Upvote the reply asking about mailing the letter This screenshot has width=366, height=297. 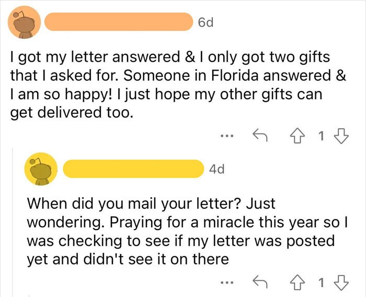298,283
